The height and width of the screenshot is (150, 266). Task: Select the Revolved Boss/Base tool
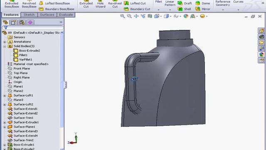[x=29, y=4]
